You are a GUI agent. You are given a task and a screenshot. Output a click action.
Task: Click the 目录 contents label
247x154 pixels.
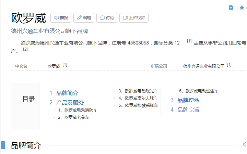[x=29, y=99]
